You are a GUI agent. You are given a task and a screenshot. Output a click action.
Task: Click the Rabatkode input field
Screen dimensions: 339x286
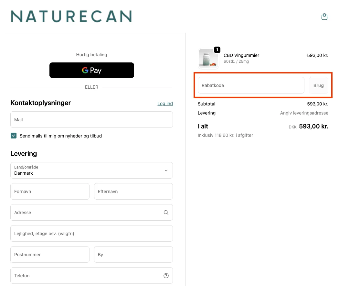point(250,85)
